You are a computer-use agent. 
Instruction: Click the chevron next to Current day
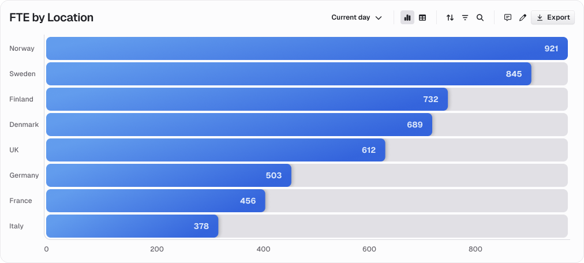pos(379,18)
